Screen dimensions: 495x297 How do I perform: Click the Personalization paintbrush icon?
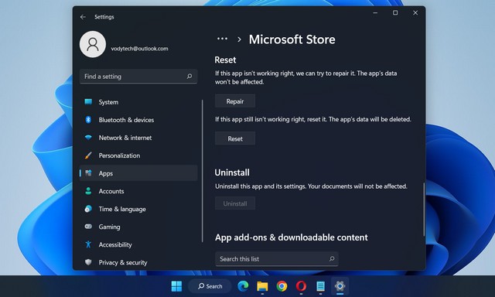88,155
